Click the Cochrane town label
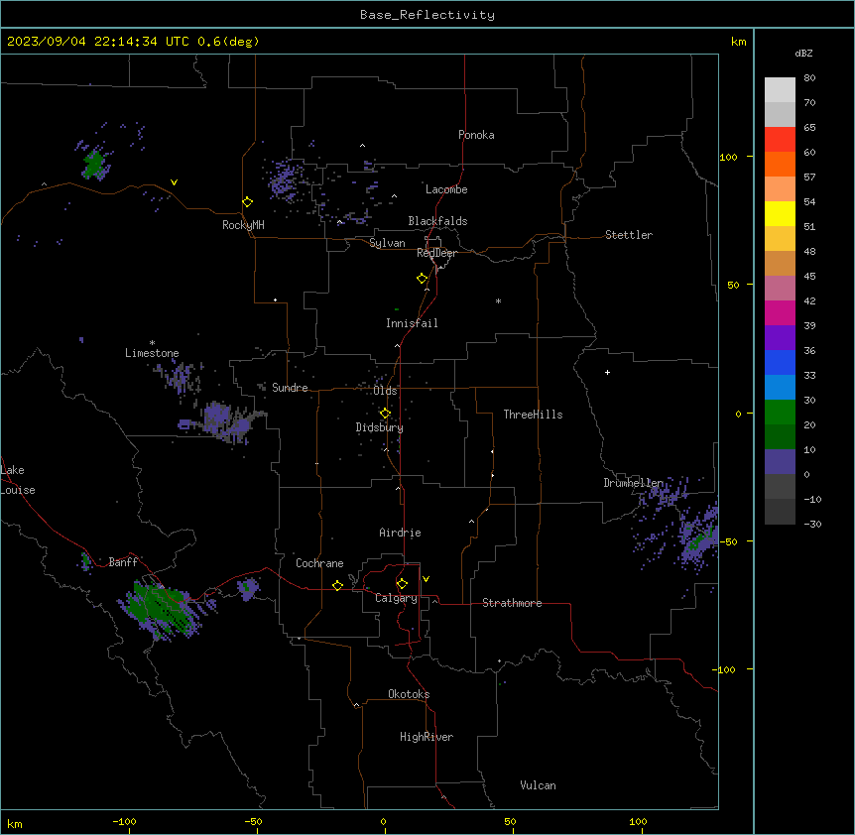Image resolution: width=855 pixels, height=835 pixels. point(319,563)
